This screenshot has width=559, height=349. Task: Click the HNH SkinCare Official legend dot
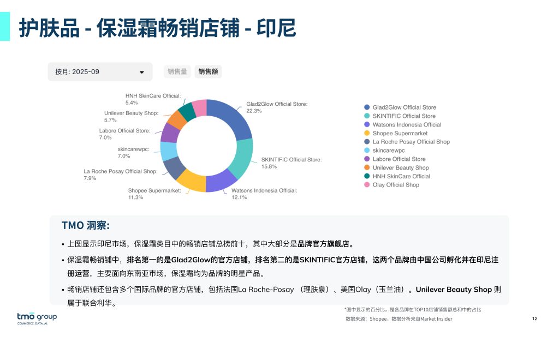click(367, 176)
